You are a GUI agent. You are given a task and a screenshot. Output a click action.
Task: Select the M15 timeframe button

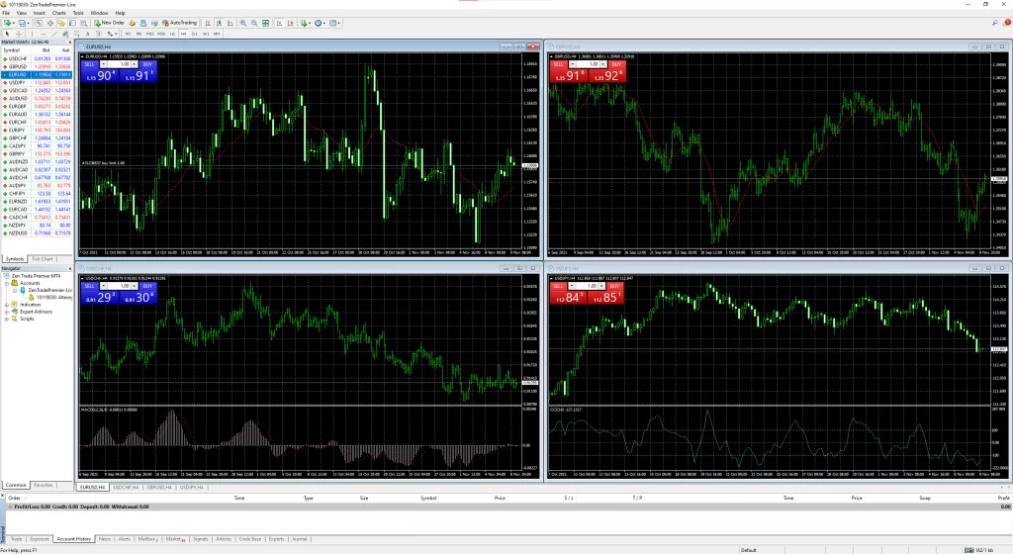point(150,33)
